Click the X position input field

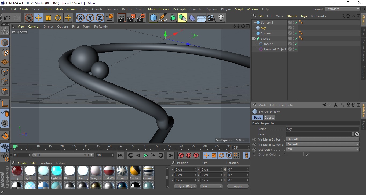click(x=186, y=170)
